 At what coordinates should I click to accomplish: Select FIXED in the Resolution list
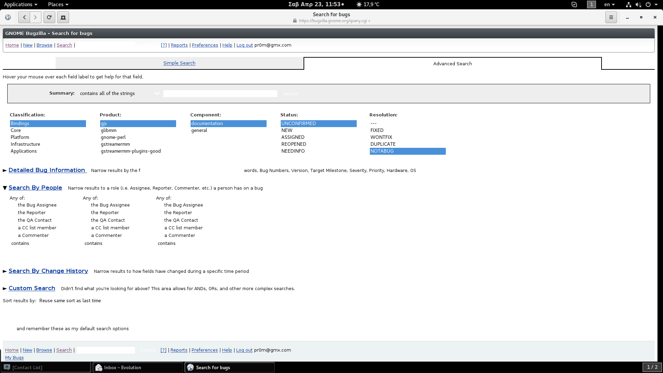pos(408,130)
